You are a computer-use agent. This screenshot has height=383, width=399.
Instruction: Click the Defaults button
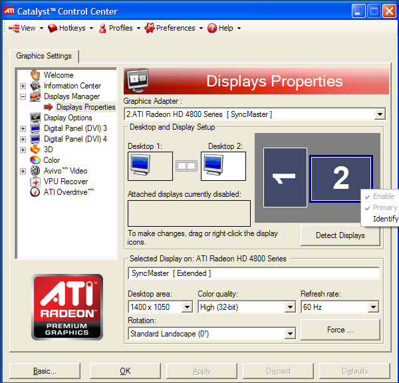point(354,371)
